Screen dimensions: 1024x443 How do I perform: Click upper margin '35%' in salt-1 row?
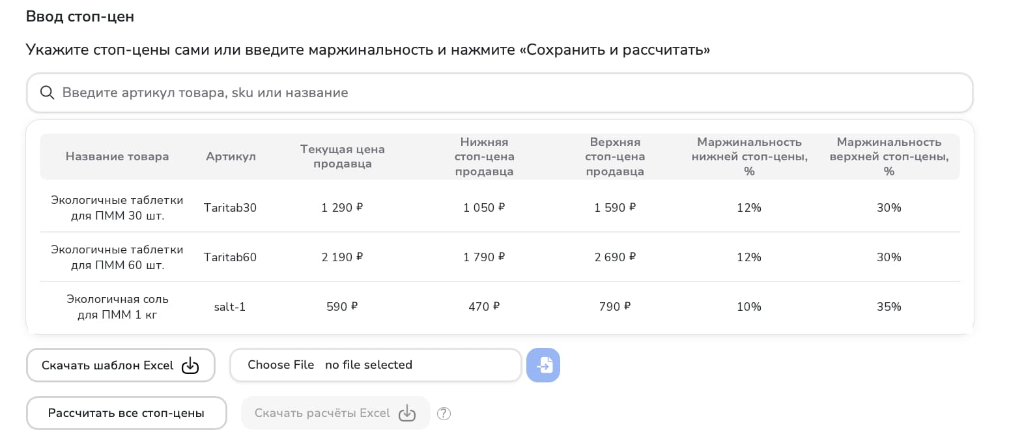889,307
